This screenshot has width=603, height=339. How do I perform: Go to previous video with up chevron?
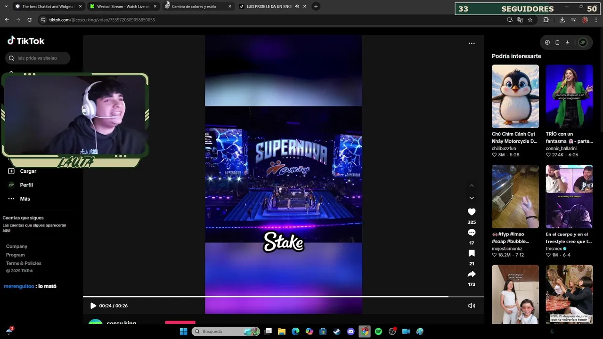[x=472, y=186]
